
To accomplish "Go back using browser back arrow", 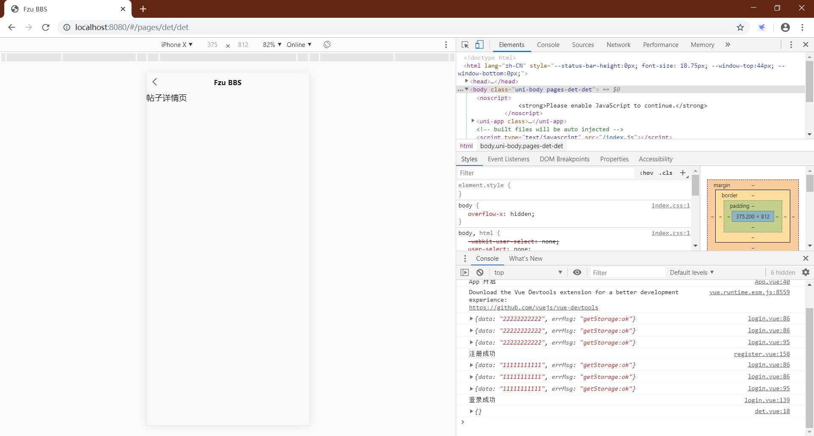I will click(11, 27).
